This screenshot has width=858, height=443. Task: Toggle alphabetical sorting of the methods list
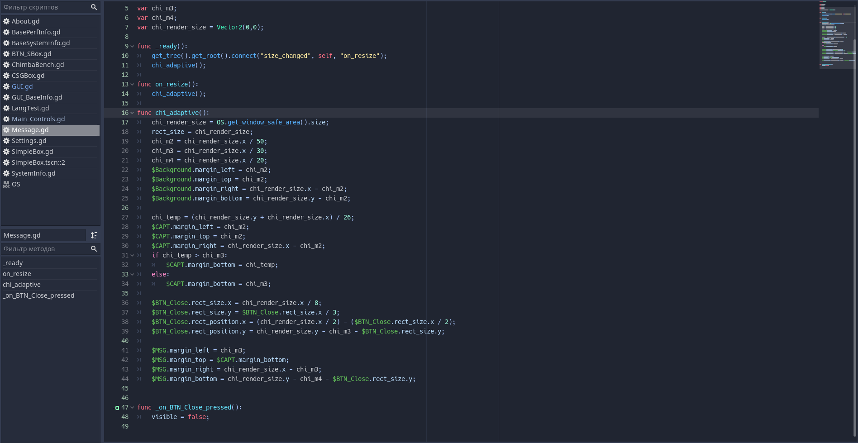(94, 235)
